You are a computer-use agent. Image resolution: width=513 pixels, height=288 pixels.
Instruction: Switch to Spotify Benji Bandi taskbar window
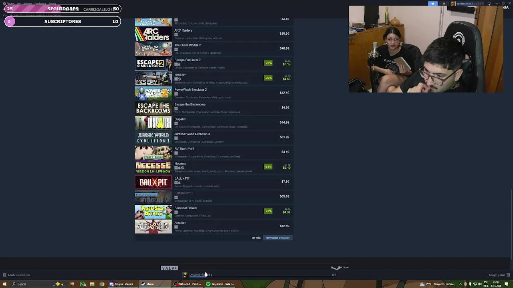click(x=220, y=284)
